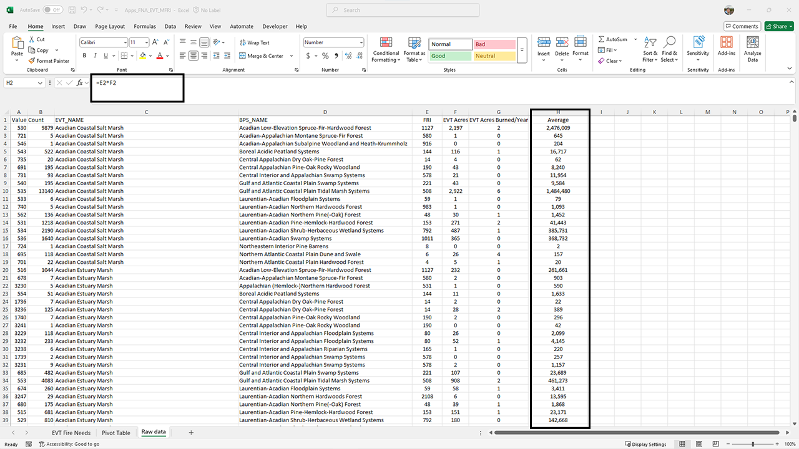This screenshot has width=799, height=449.
Task: Select the Format Painter tool
Action: (x=49, y=60)
